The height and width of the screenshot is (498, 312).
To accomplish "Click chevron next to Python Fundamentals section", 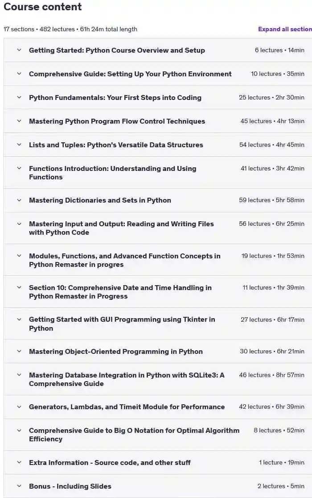I will [19, 97].
